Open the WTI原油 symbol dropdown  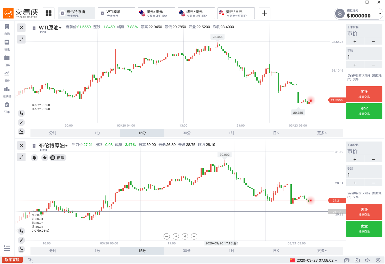pos(60,28)
